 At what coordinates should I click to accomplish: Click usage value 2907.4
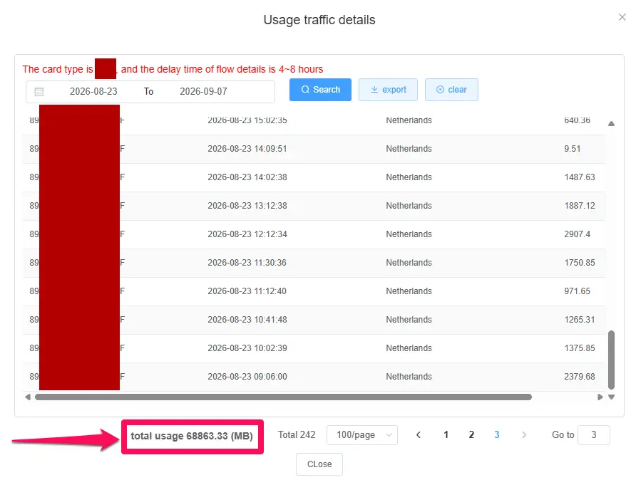(x=577, y=234)
